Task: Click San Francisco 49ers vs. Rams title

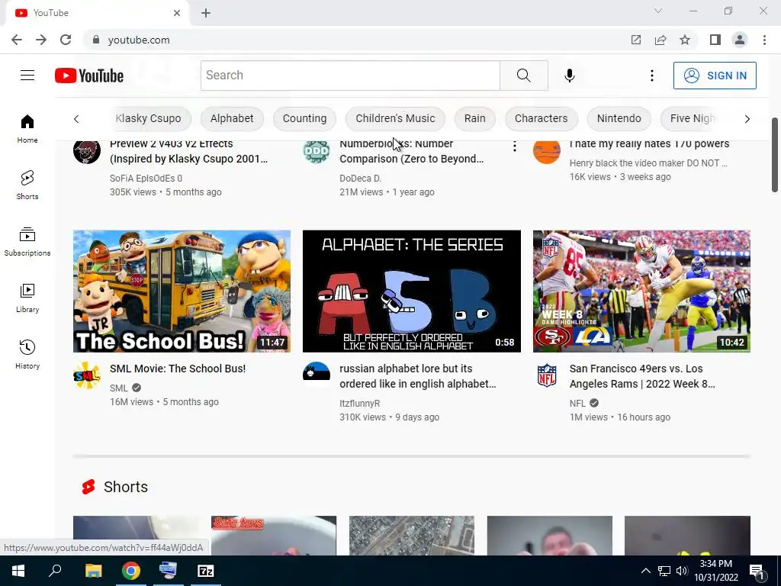Action: point(642,376)
